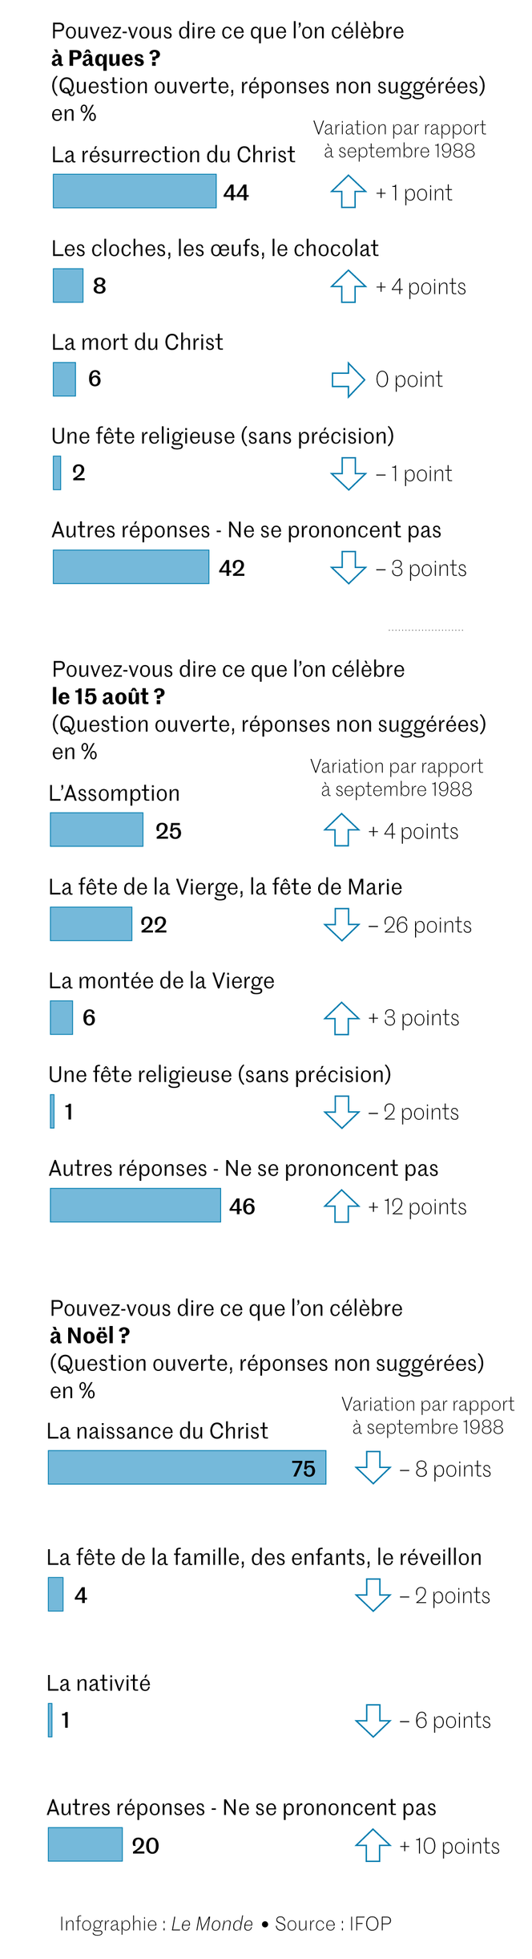
Task: Click the up arrow beside +12 points
Action: [341, 1205]
